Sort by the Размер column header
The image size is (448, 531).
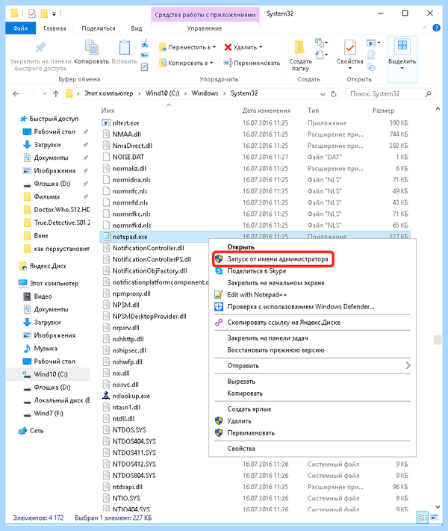click(x=383, y=111)
